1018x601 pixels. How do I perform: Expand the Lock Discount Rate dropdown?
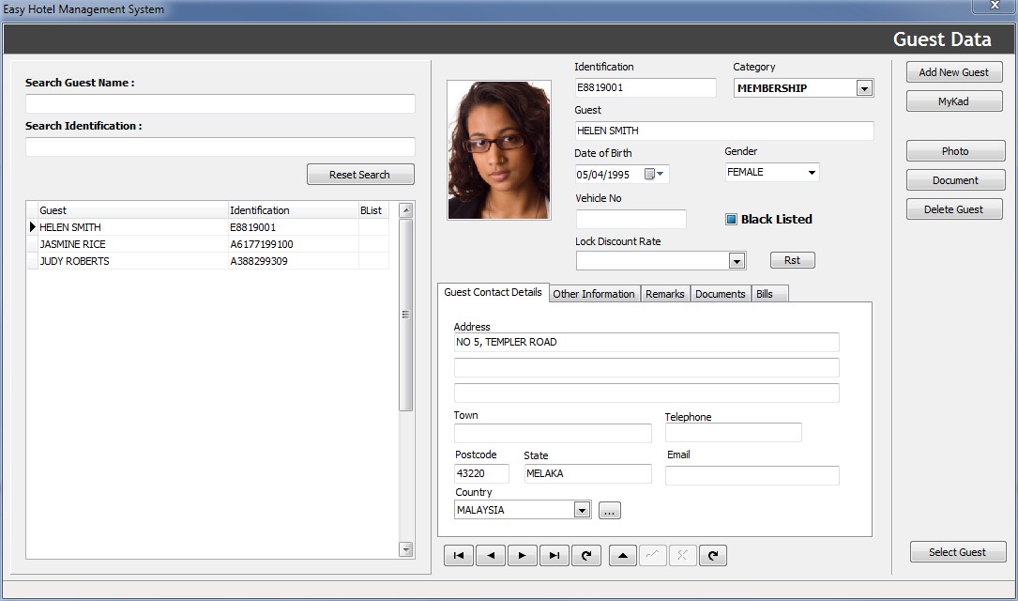click(x=737, y=261)
